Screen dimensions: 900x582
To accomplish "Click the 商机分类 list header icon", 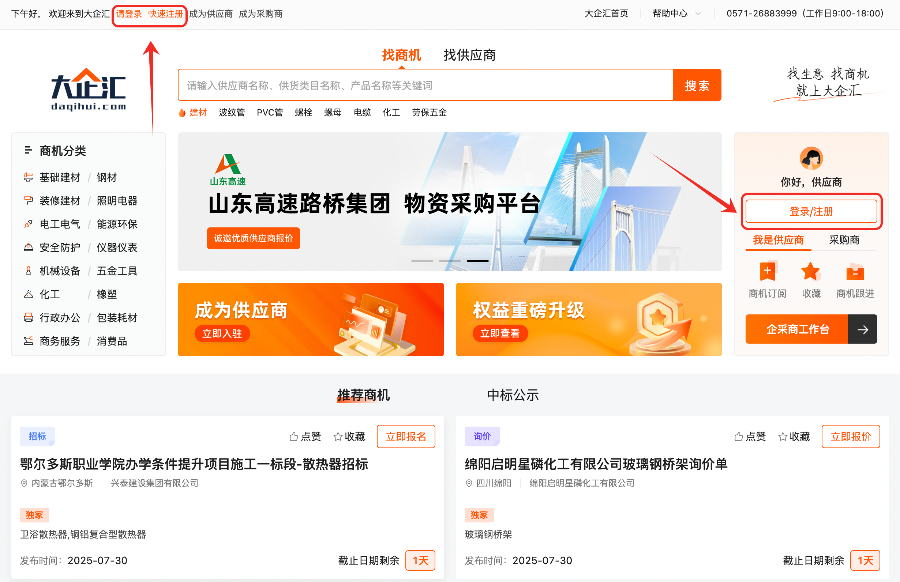I will pyautogui.click(x=29, y=150).
